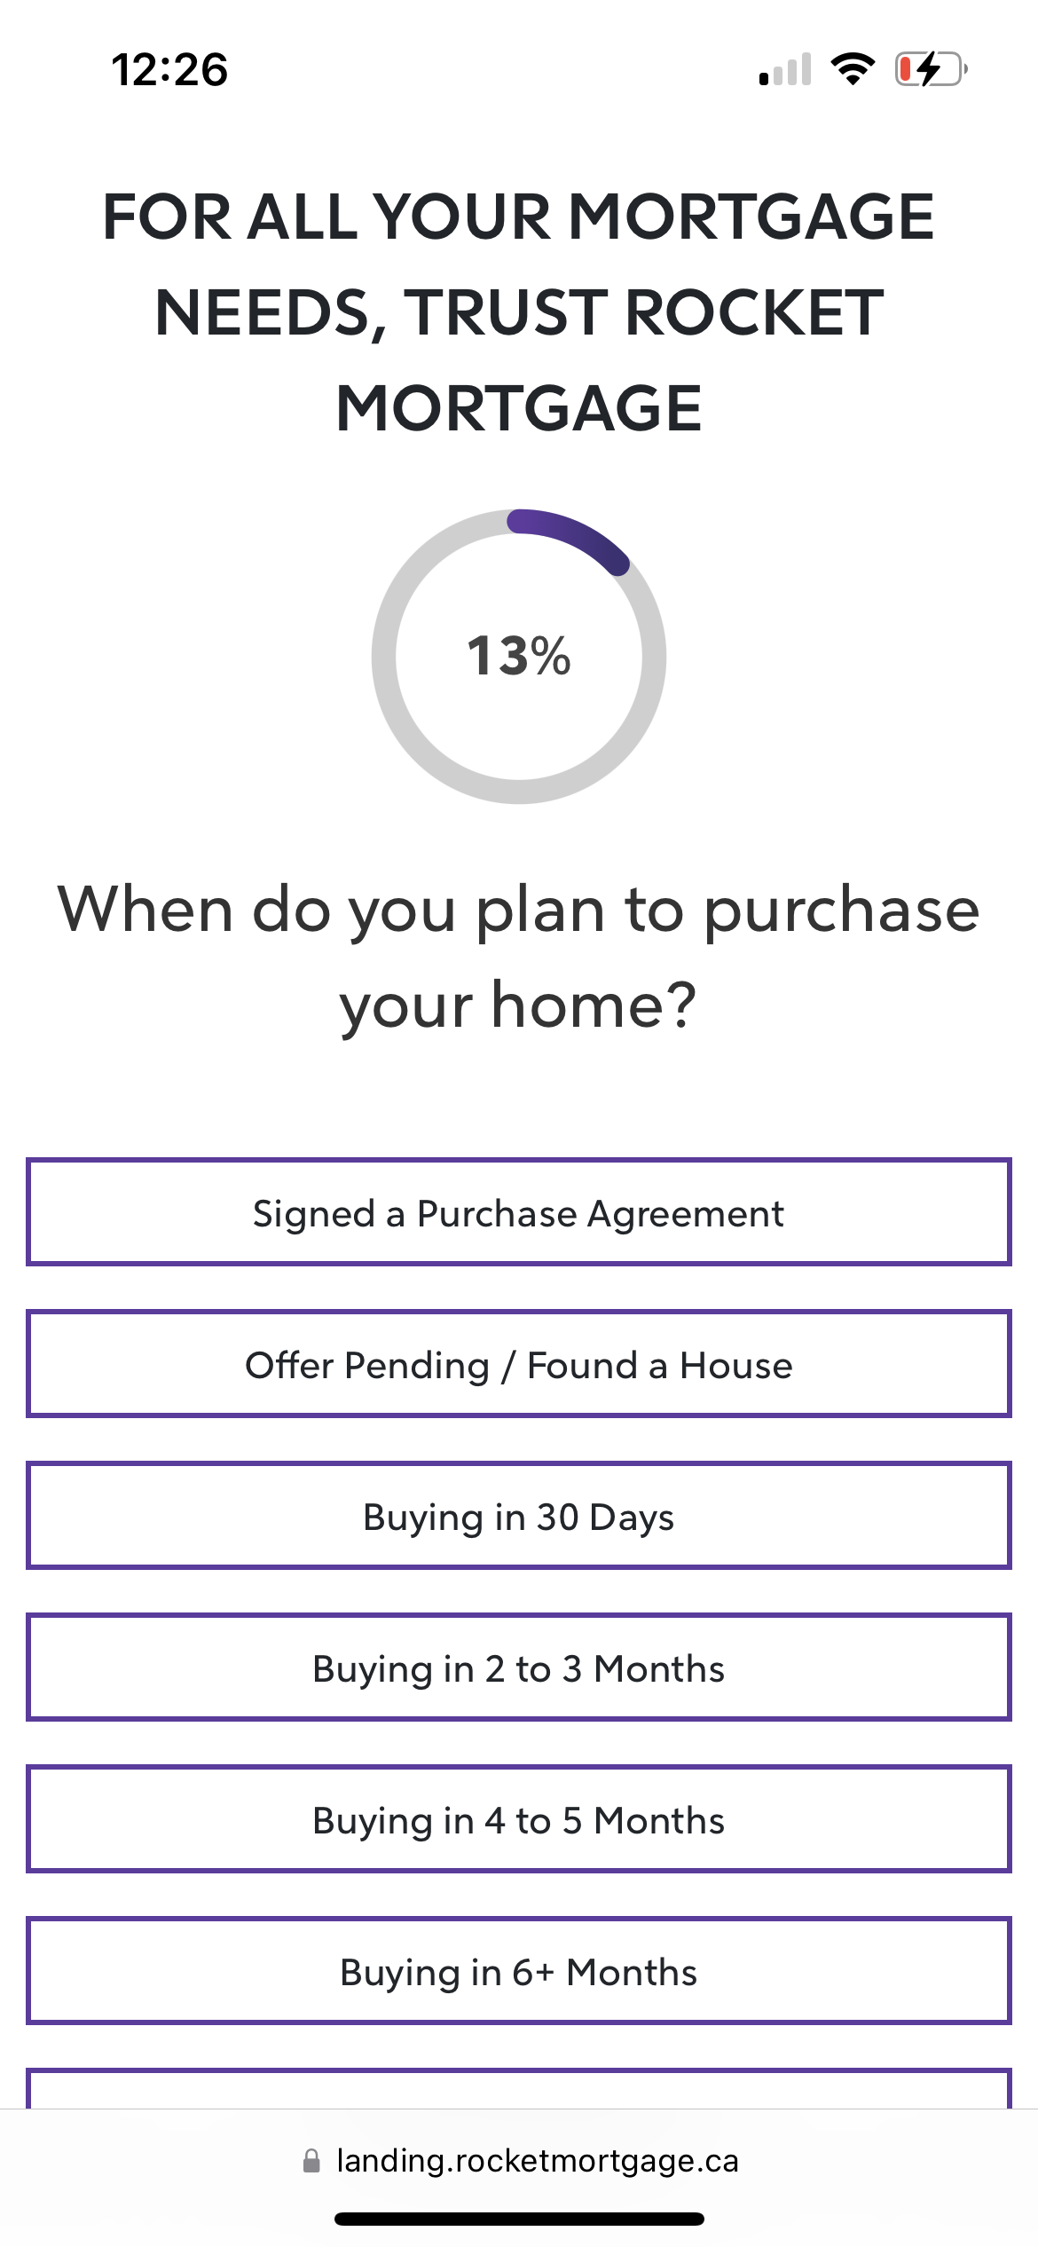This screenshot has height=2247, width=1038.
Task: Choose Buying in 4 to 5 Months
Action: pyautogui.click(x=519, y=1819)
